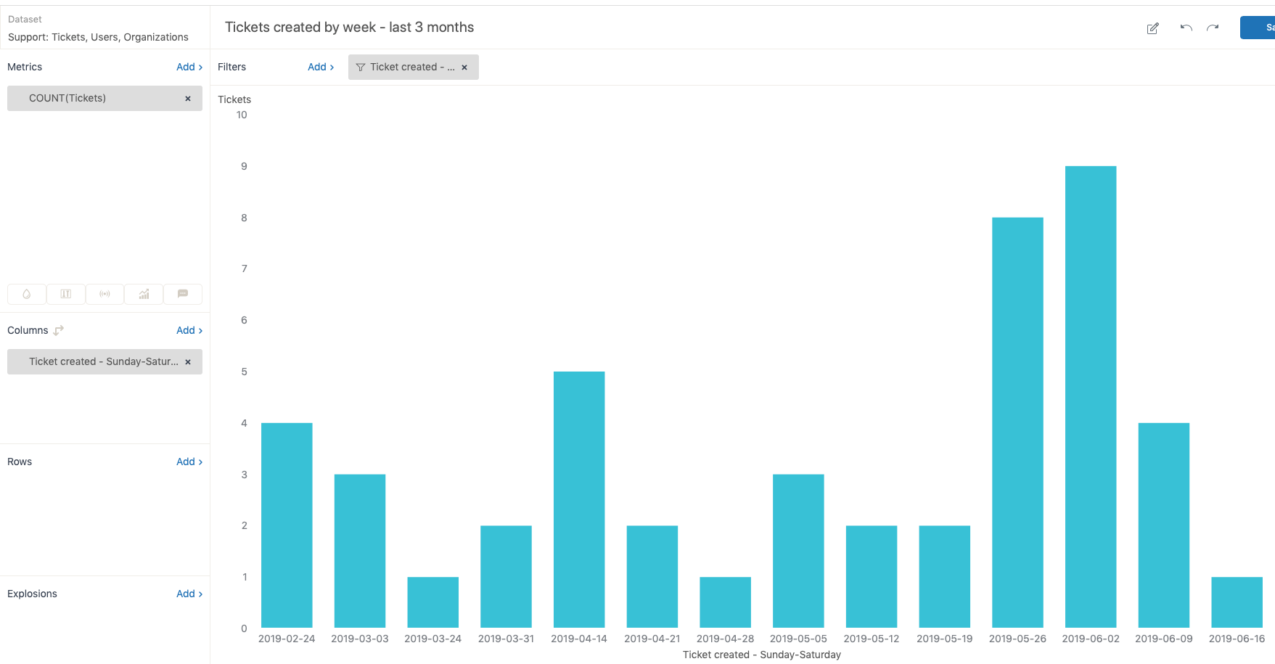The width and height of the screenshot is (1275, 664).
Task: Expand Add in the Rows section
Action: (x=189, y=462)
